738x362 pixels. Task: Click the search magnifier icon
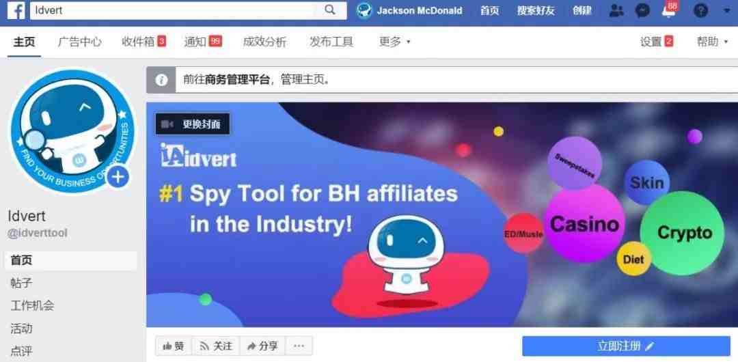(330, 10)
